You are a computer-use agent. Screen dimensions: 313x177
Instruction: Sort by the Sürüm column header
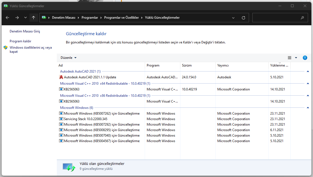(x=198, y=65)
